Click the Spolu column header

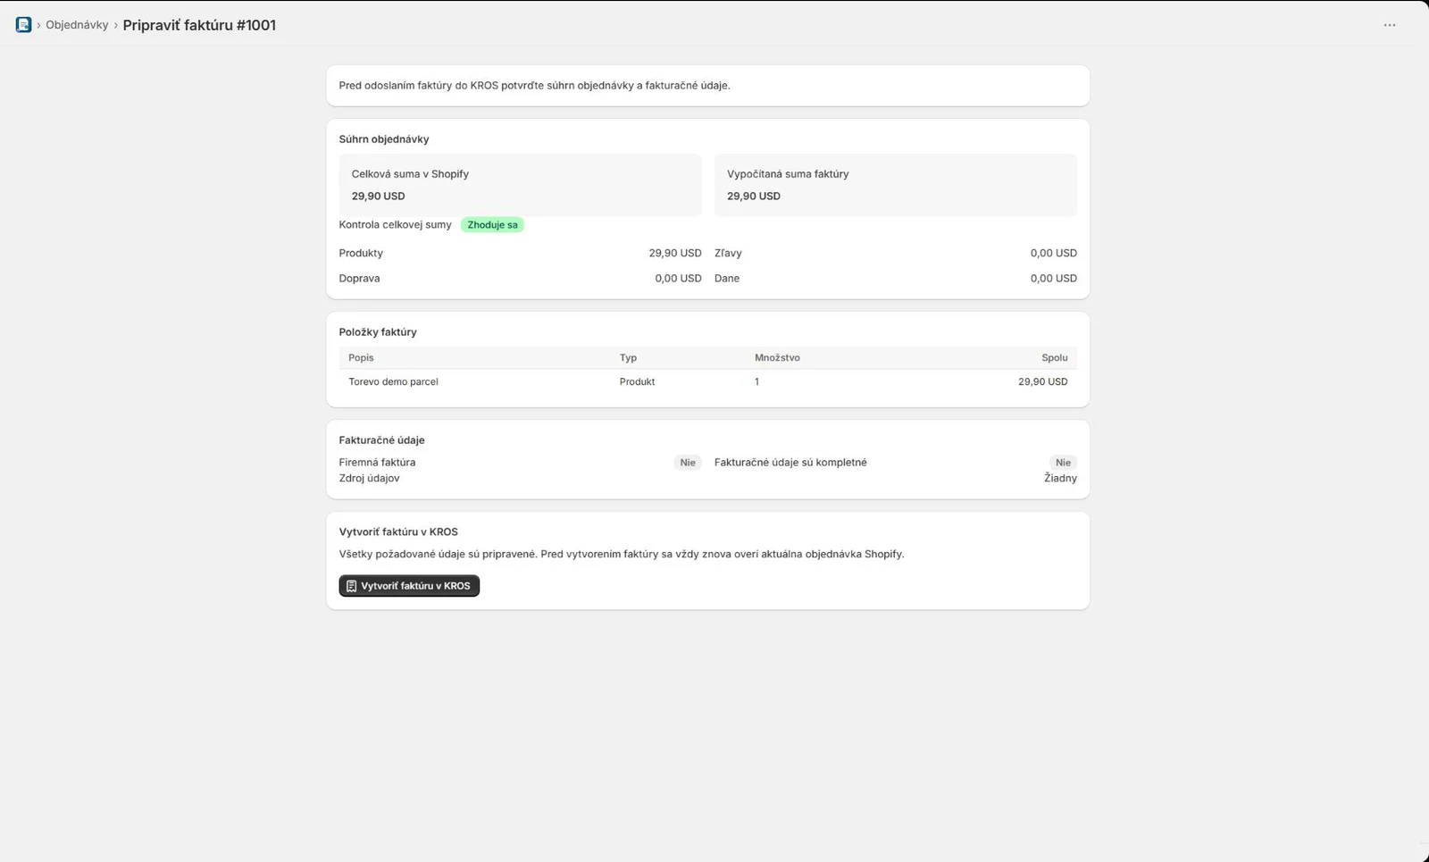pyautogui.click(x=1054, y=357)
